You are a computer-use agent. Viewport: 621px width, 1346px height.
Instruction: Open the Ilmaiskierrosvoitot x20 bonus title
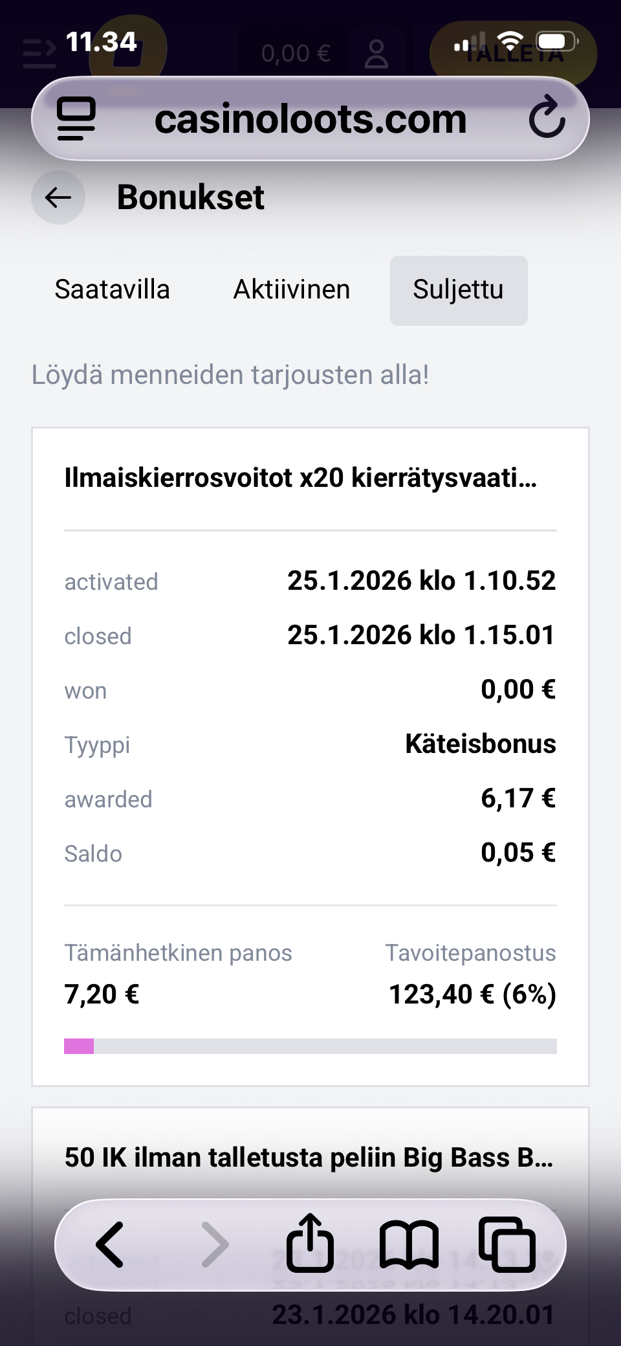[301, 478]
